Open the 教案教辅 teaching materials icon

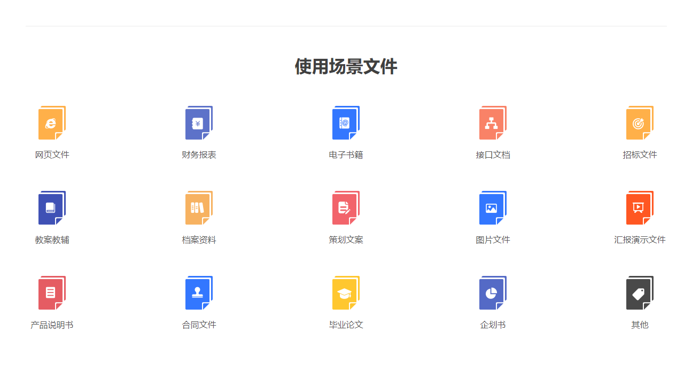point(51,207)
